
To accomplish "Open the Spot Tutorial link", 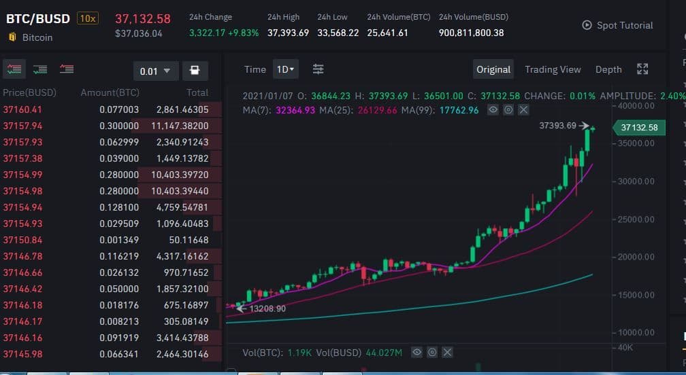I will pos(617,25).
